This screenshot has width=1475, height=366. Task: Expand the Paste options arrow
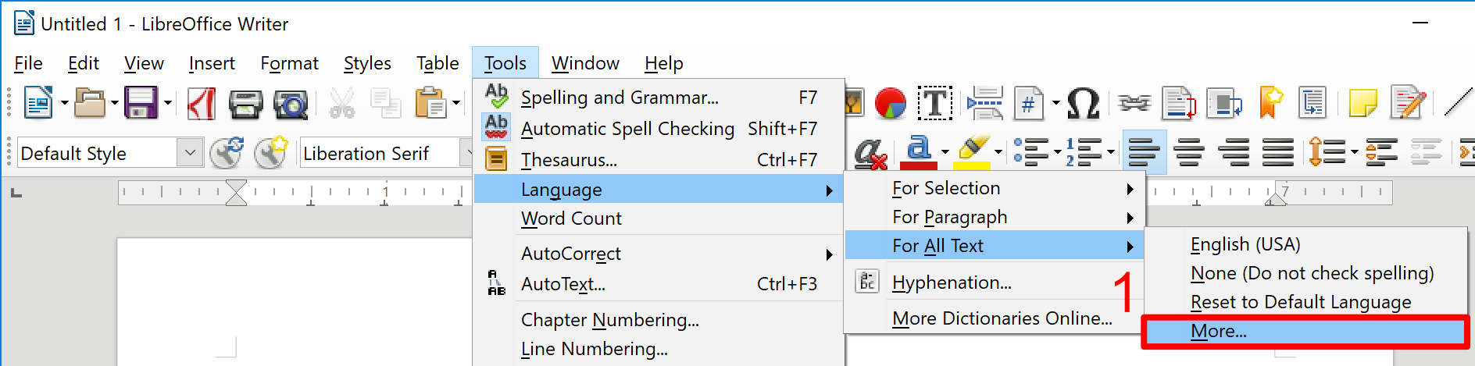point(456,102)
